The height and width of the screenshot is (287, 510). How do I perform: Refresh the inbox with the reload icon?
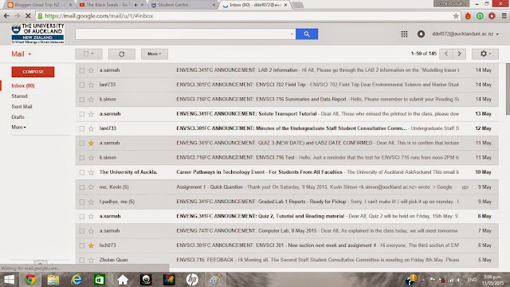tap(122, 54)
